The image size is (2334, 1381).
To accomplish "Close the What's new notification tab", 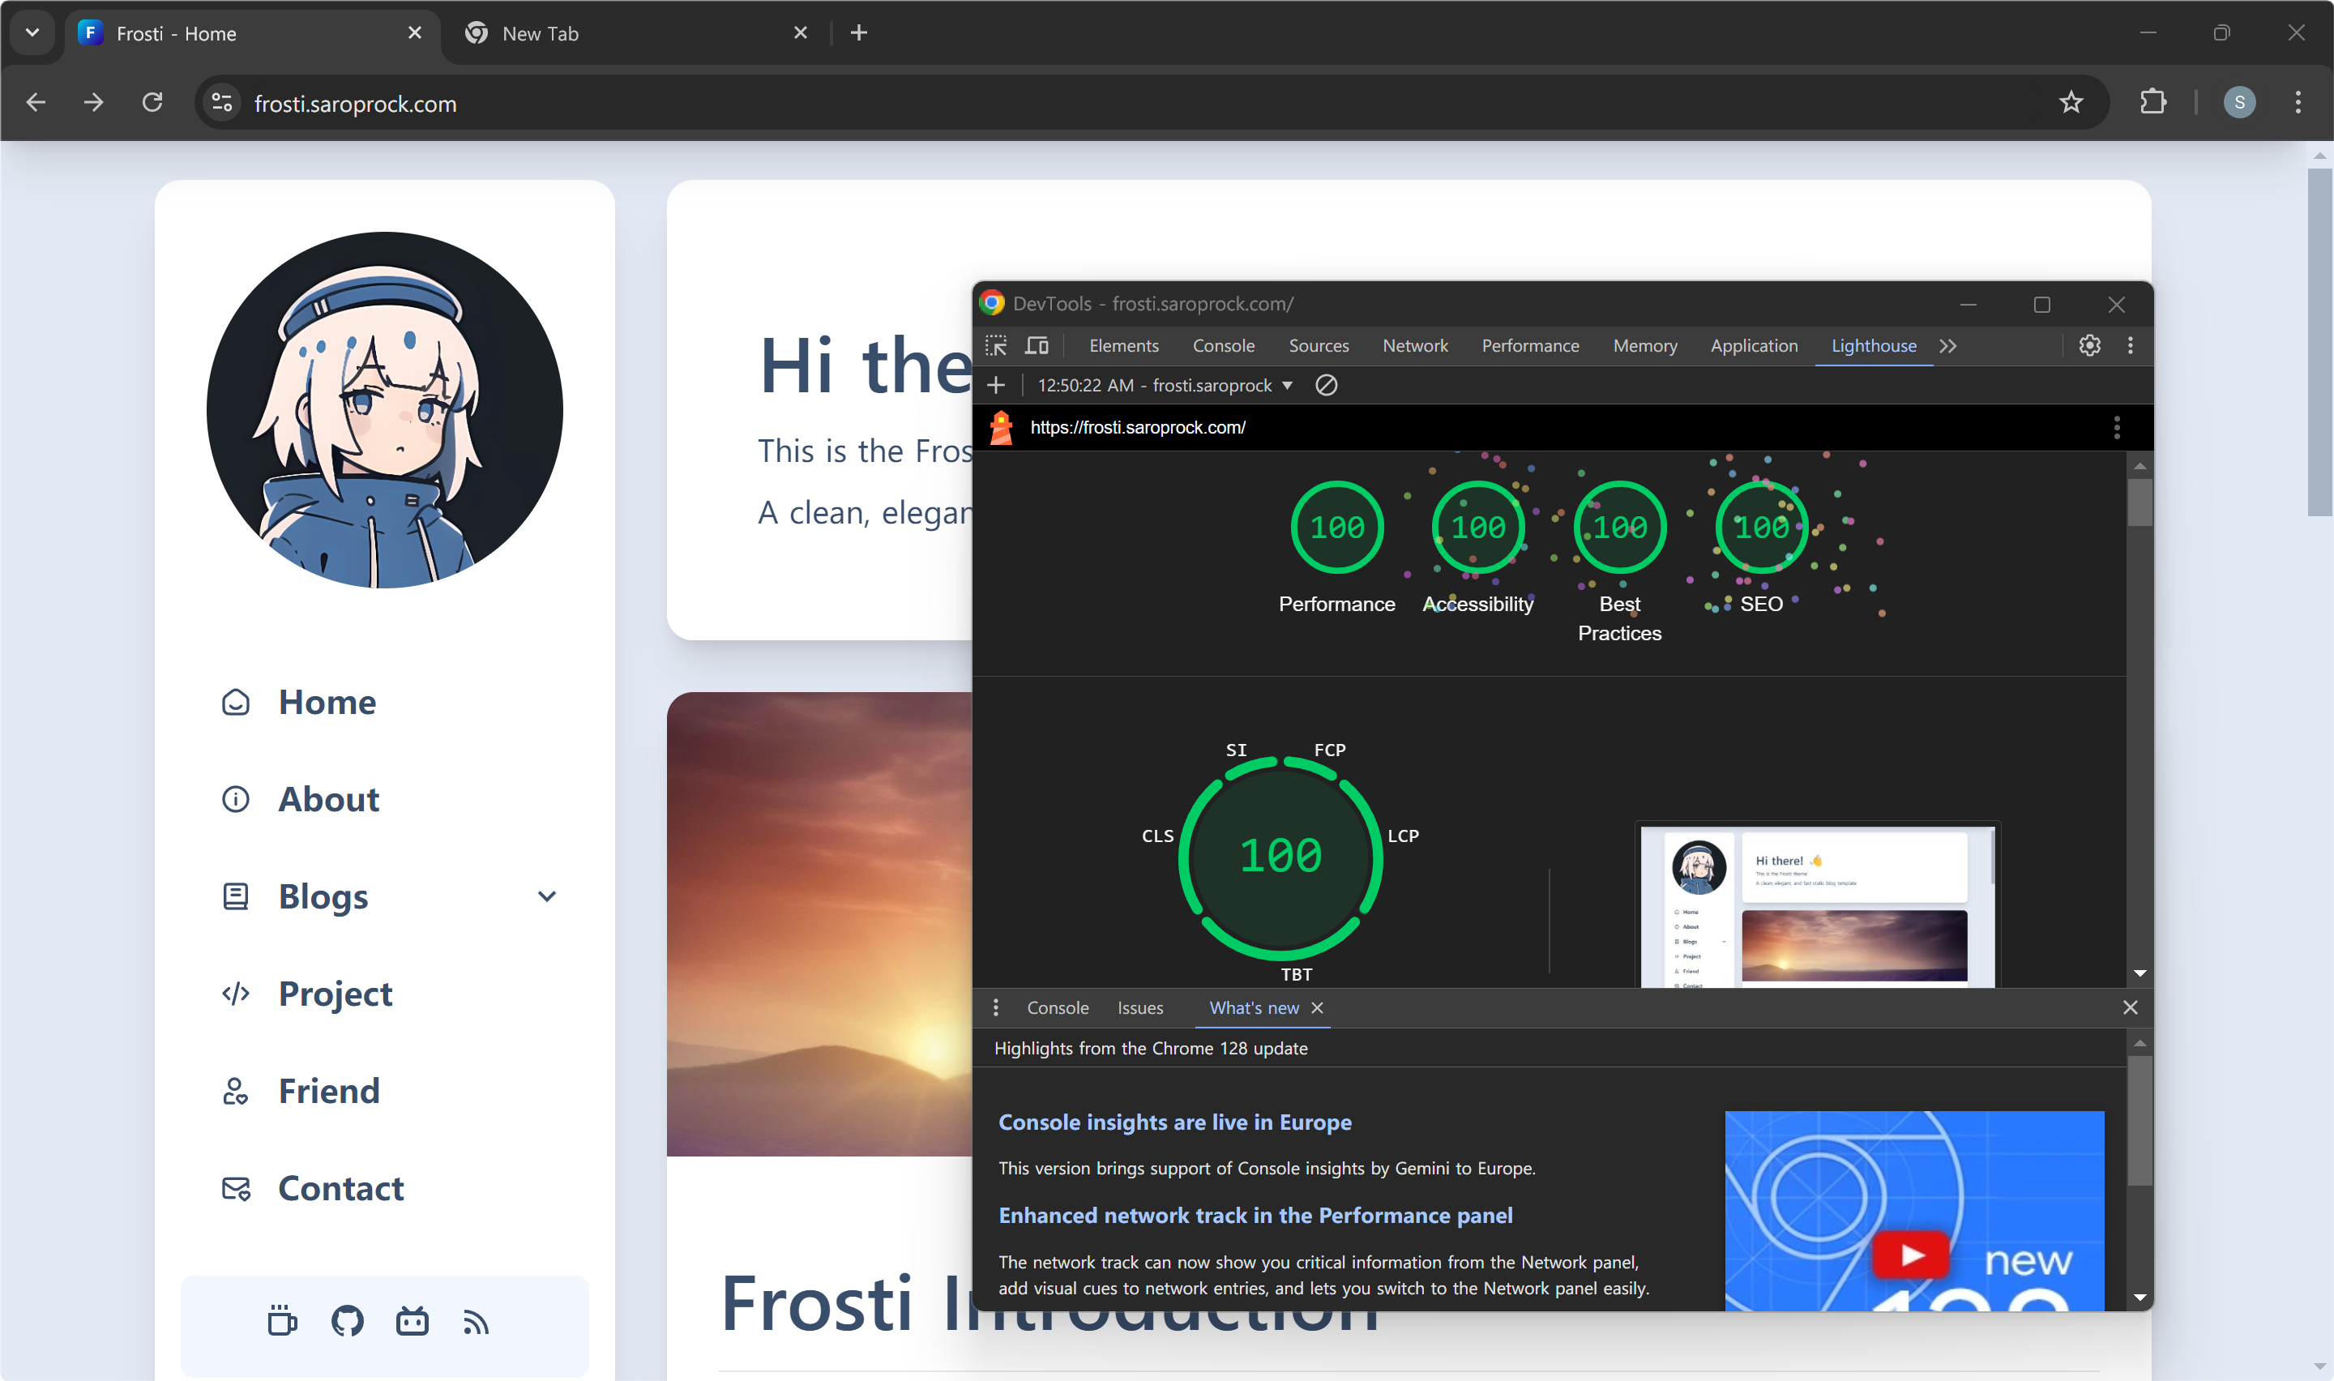I will 1317,1008.
